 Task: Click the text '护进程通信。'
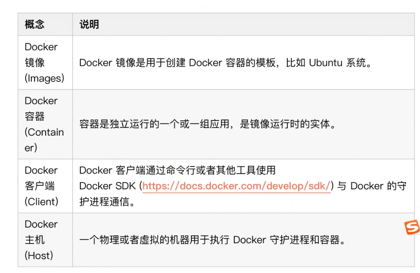click(107, 202)
